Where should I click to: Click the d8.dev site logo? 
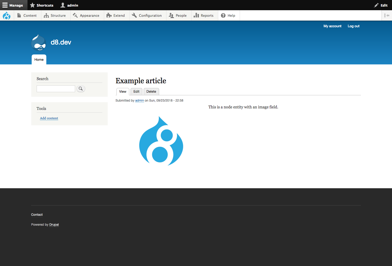[39, 42]
